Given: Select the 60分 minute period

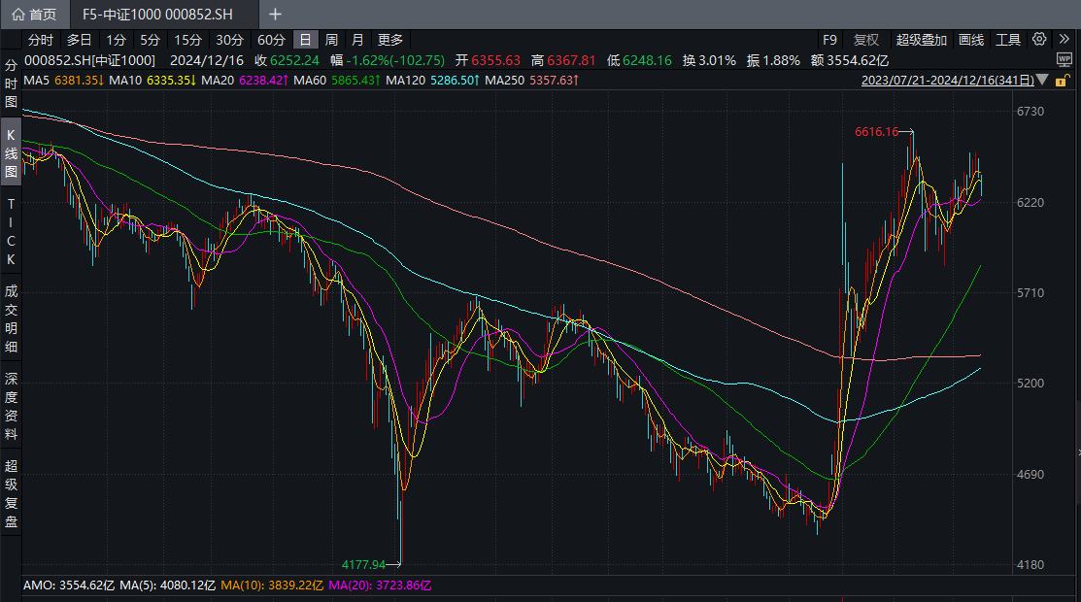Looking at the screenshot, I should point(271,40).
